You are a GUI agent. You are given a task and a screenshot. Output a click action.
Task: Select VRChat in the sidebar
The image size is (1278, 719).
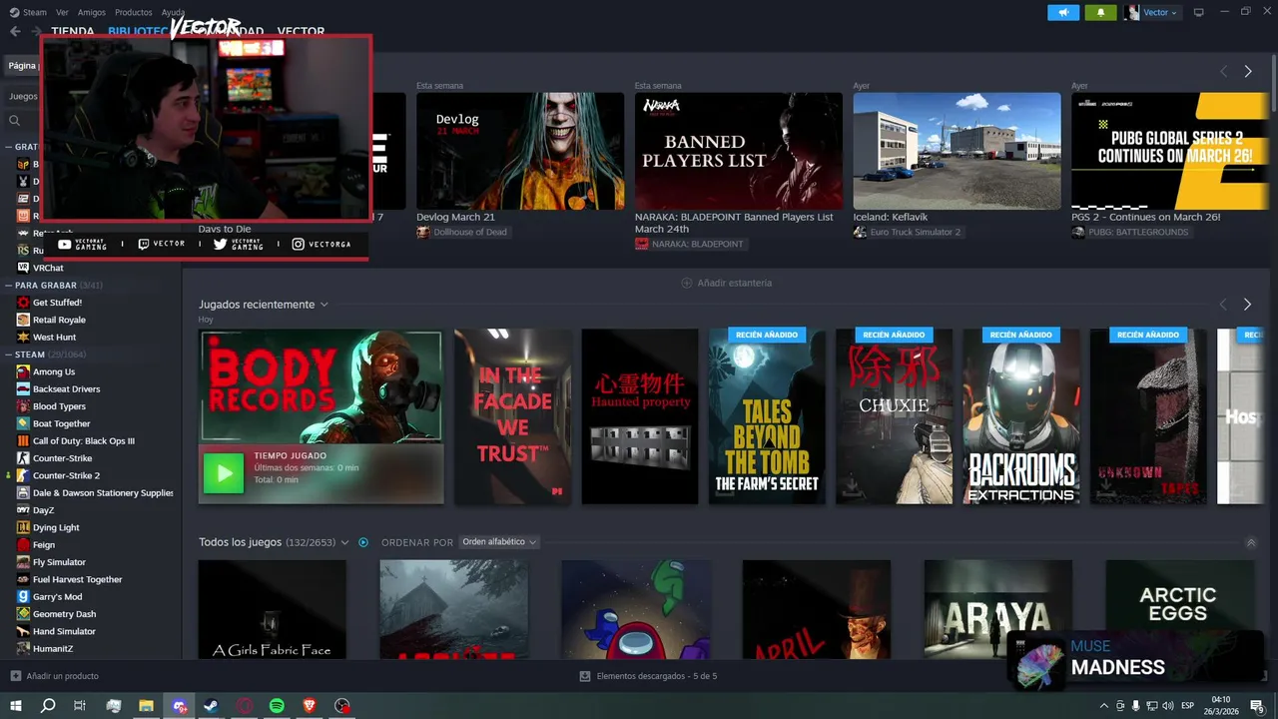point(48,268)
